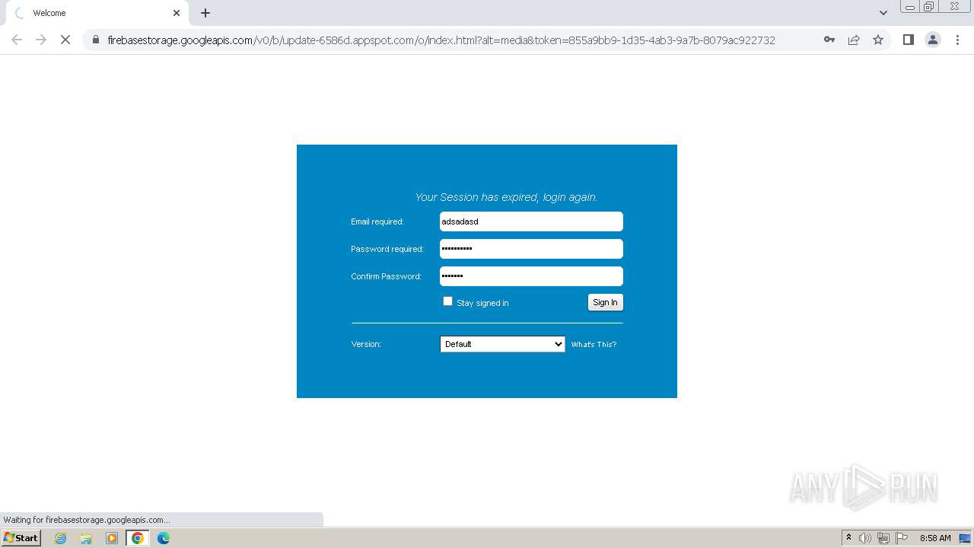Click the Email required label

click(377, 222)
